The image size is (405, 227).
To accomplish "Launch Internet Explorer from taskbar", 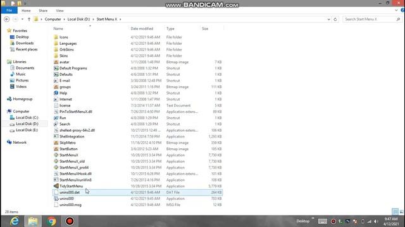I will coord(15,221).
